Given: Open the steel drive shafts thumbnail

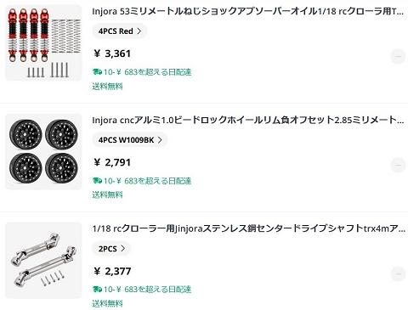Looking at the screenshot, I should pos(43,261).
